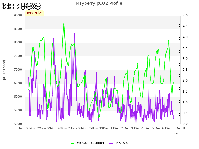199x149 pixels.
Task: Click the 'Nov 28' x-axis date label
Action: (x=76, y=128)
